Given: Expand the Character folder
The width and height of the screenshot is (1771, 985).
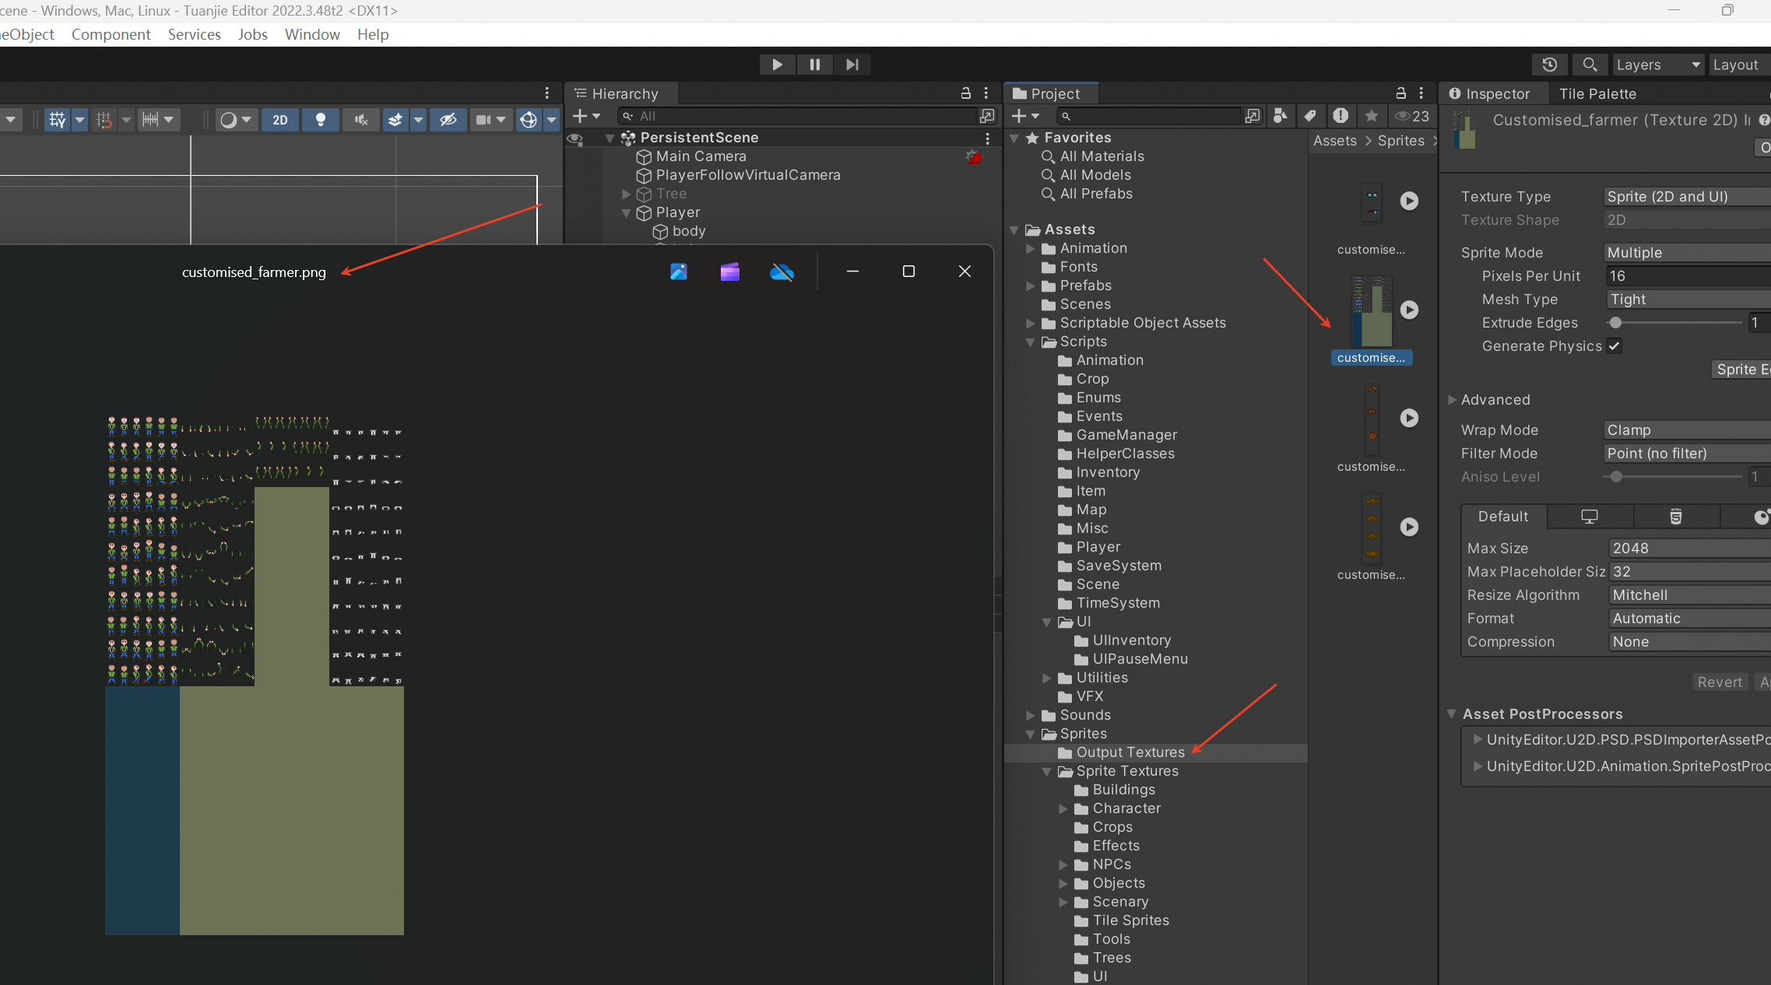Looking at the screenshot, I should 1063,808.
